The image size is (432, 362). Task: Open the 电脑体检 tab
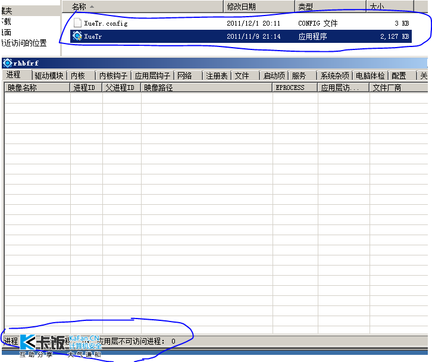click(370, 76)
